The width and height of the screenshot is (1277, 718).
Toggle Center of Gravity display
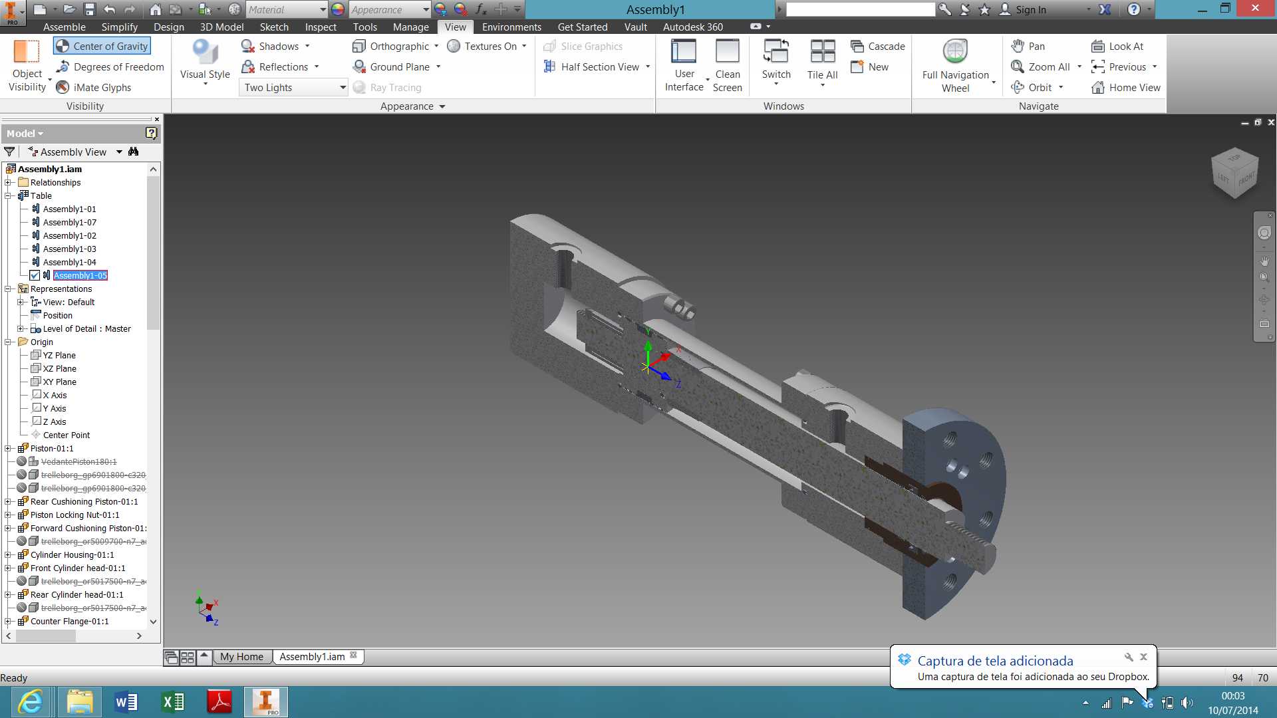(x=102, y=46)
